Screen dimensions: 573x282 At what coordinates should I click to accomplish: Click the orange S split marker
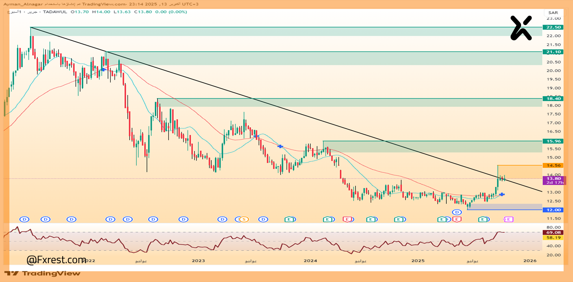click(244, 219)
